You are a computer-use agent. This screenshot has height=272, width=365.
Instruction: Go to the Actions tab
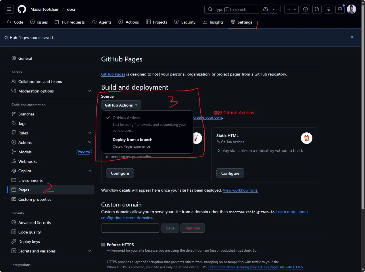coord(129,22)
